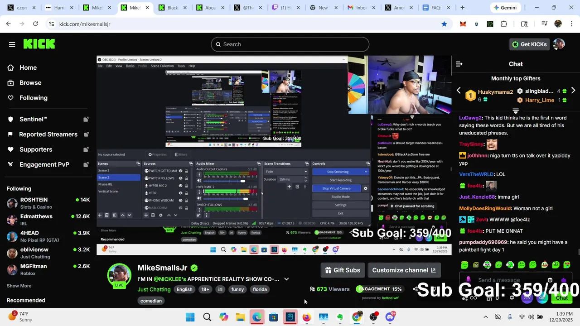Toggle YETI2 source lock in streamed OBS
580x326 pixels.
[186, 193]
